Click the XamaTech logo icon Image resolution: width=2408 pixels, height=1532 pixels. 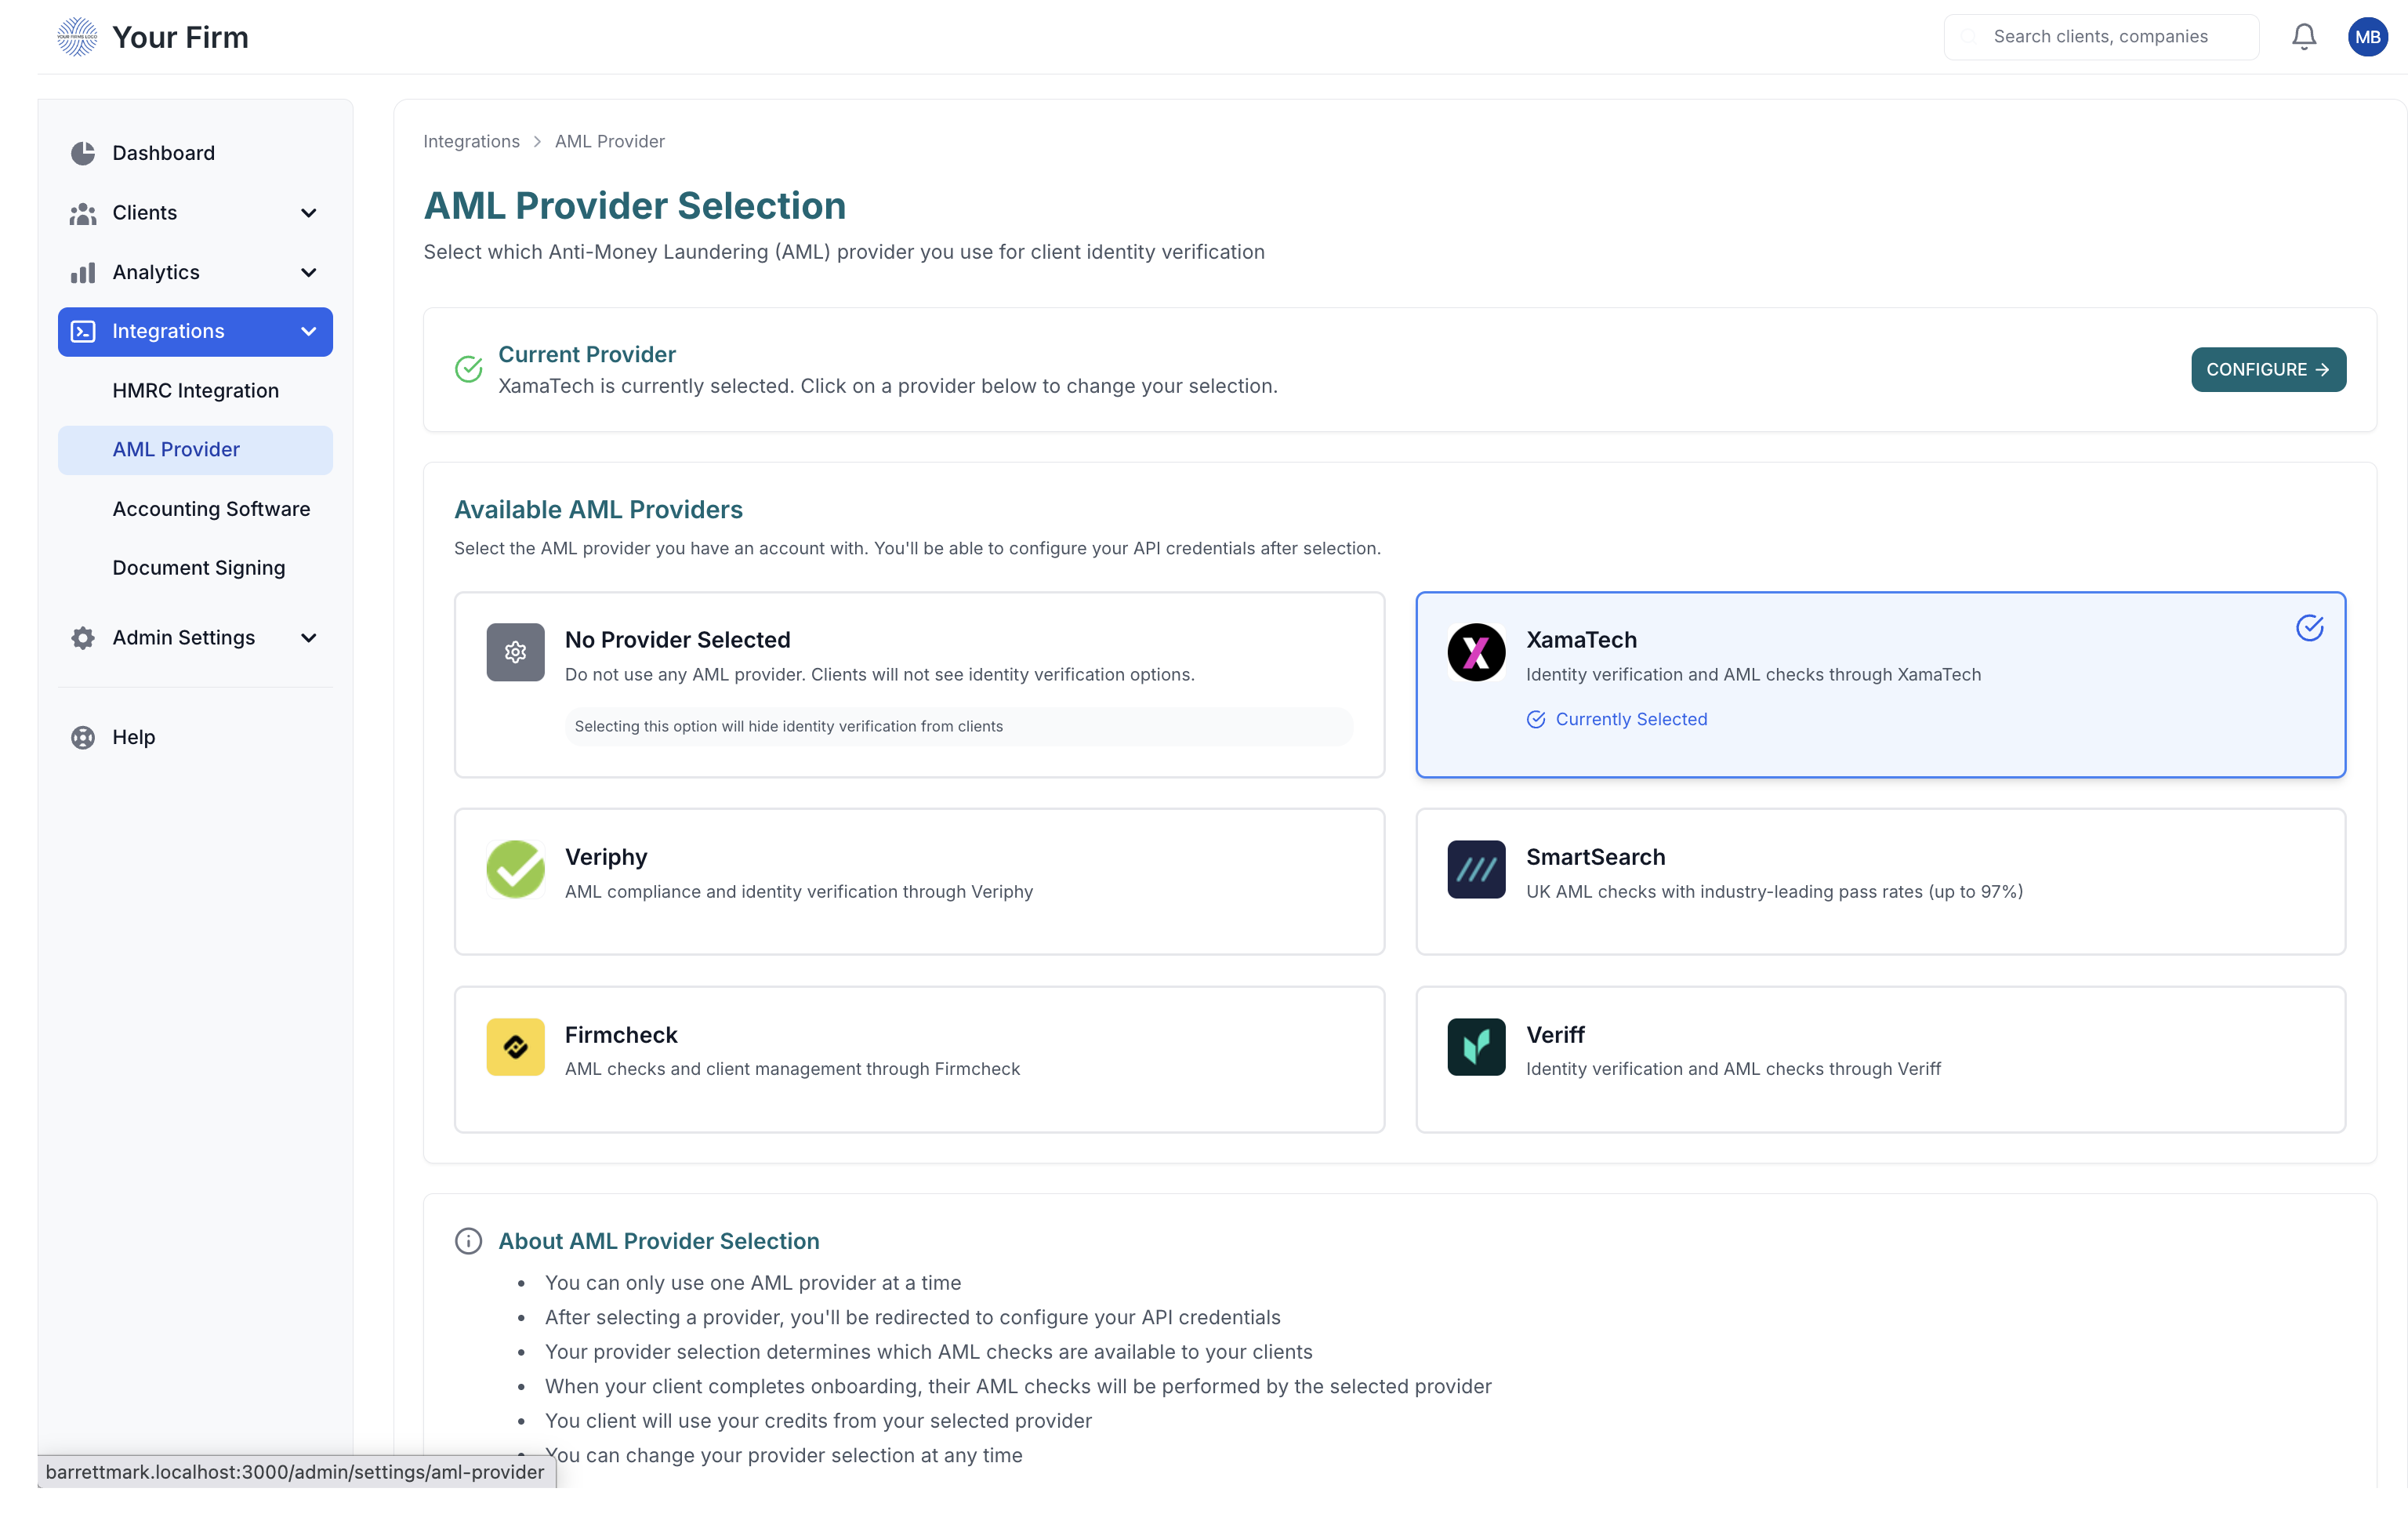1476,652
